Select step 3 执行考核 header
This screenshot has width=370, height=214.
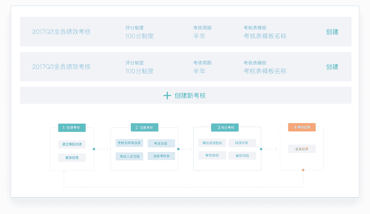tap(225, 127)
